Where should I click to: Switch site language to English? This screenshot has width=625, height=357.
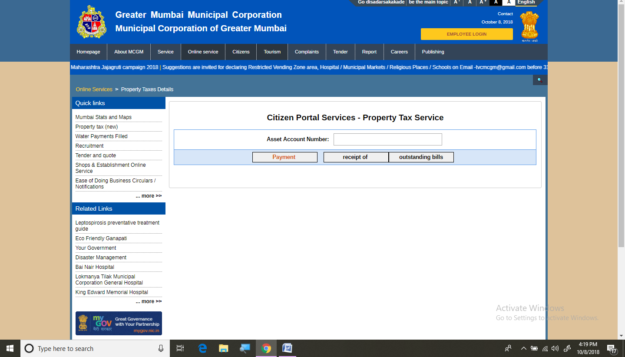[526, 2]
